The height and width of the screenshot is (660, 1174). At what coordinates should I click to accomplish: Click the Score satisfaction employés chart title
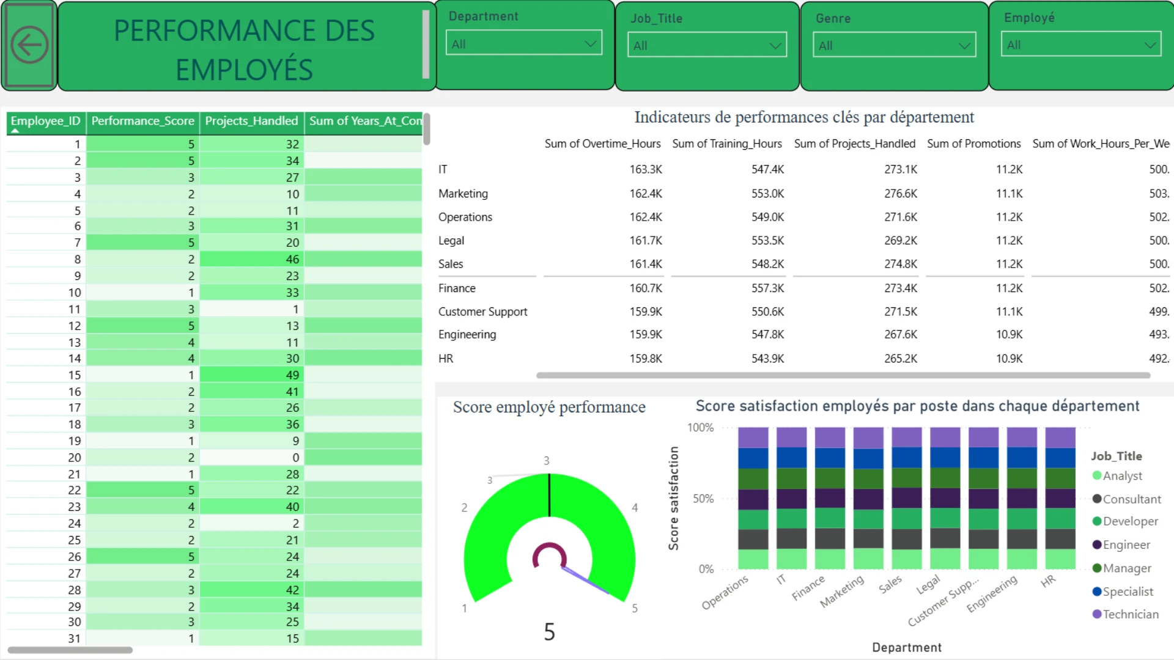coord(917,406)
